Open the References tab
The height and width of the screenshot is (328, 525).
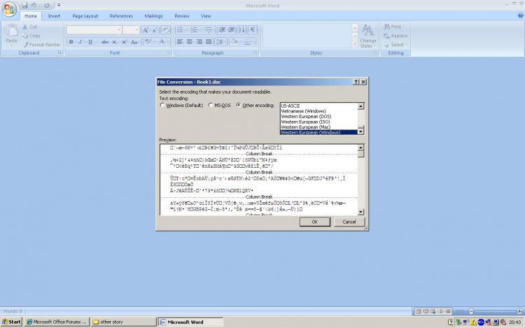tap(121, 16)
